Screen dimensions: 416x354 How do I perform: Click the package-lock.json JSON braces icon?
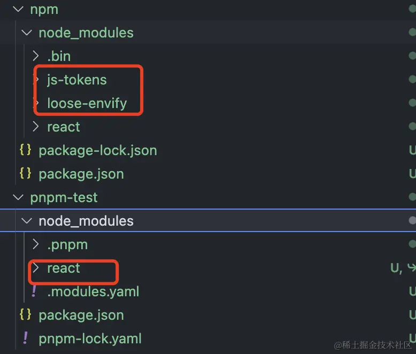(25, 150)
